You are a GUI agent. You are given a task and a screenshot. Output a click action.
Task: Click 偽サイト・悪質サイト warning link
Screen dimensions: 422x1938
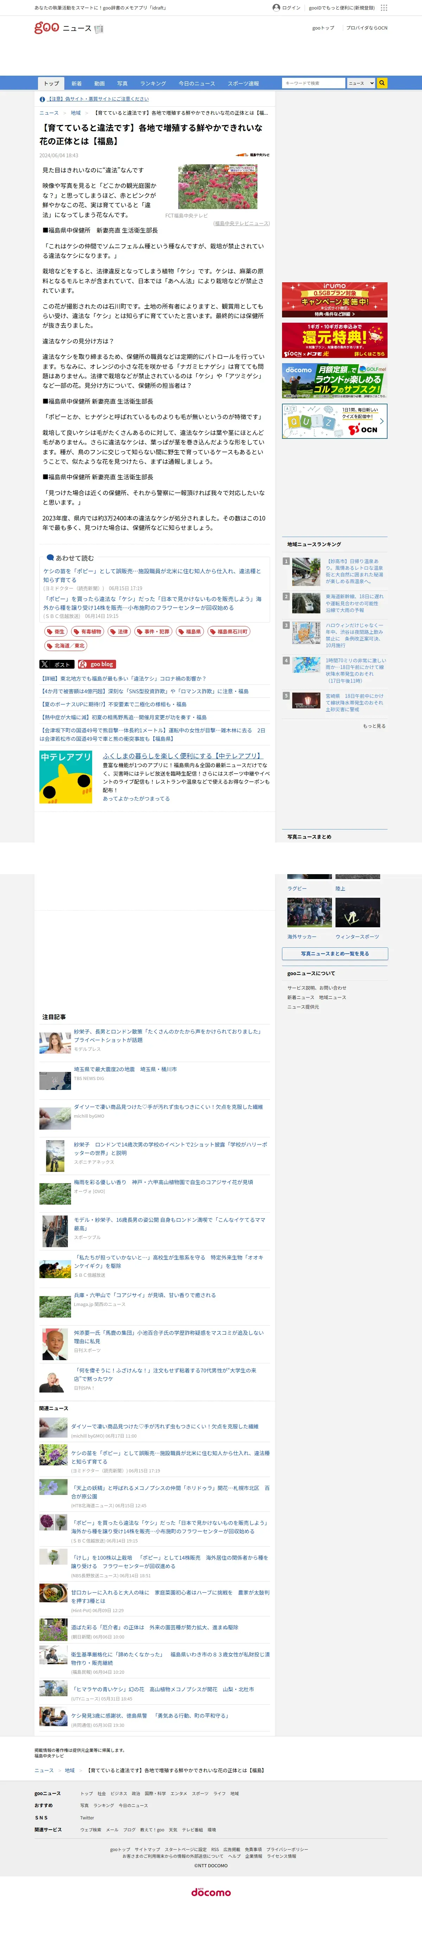click(x=98, y=99)
